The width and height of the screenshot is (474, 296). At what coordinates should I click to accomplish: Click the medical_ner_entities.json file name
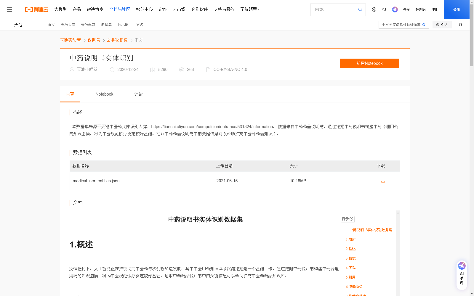click(x=96, y=181)
